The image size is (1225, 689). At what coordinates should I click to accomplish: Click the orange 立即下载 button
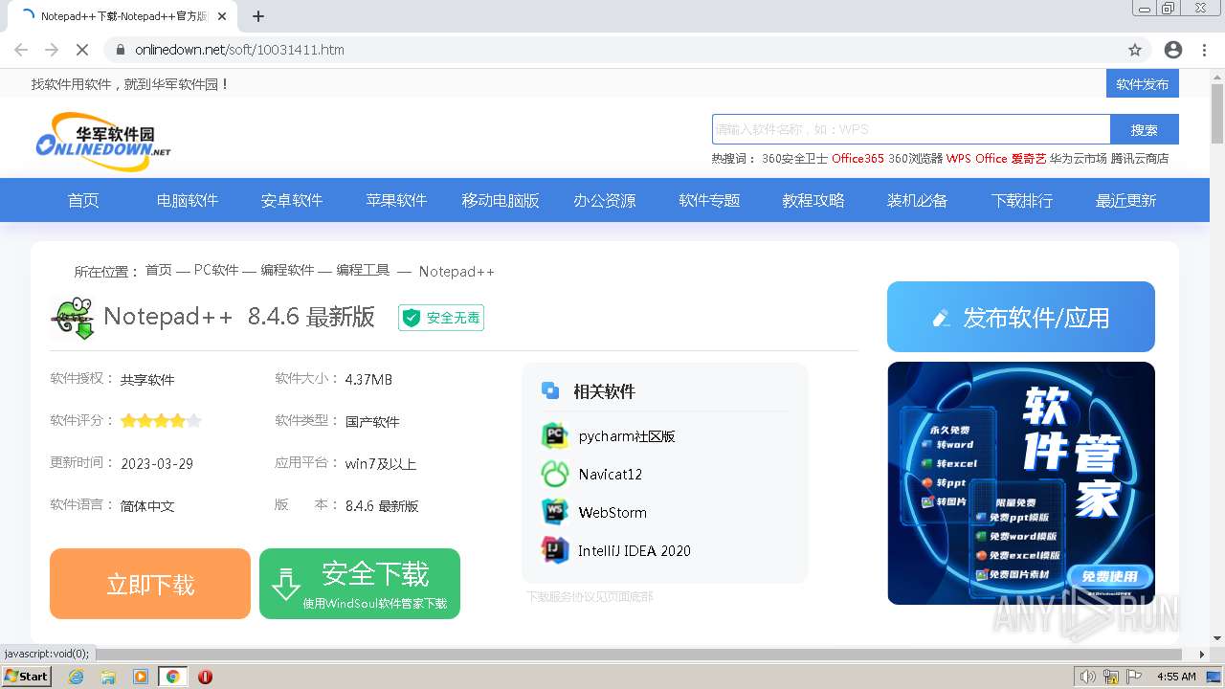coord(150,584)
